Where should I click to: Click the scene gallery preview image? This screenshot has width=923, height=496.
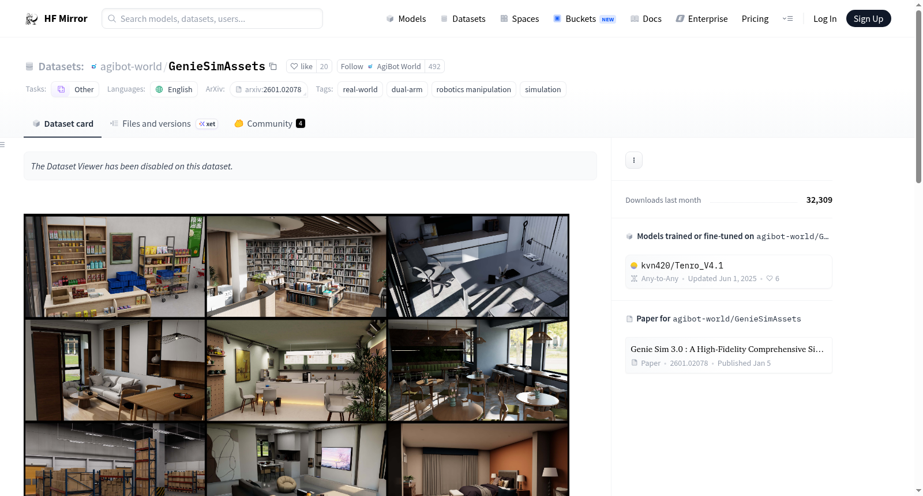[x=297, y=355]
